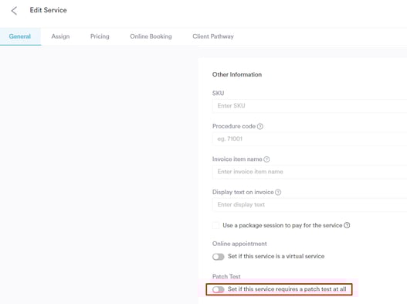
Task: Open the Client Pathway tab
Action: click(x=213, y=36)
